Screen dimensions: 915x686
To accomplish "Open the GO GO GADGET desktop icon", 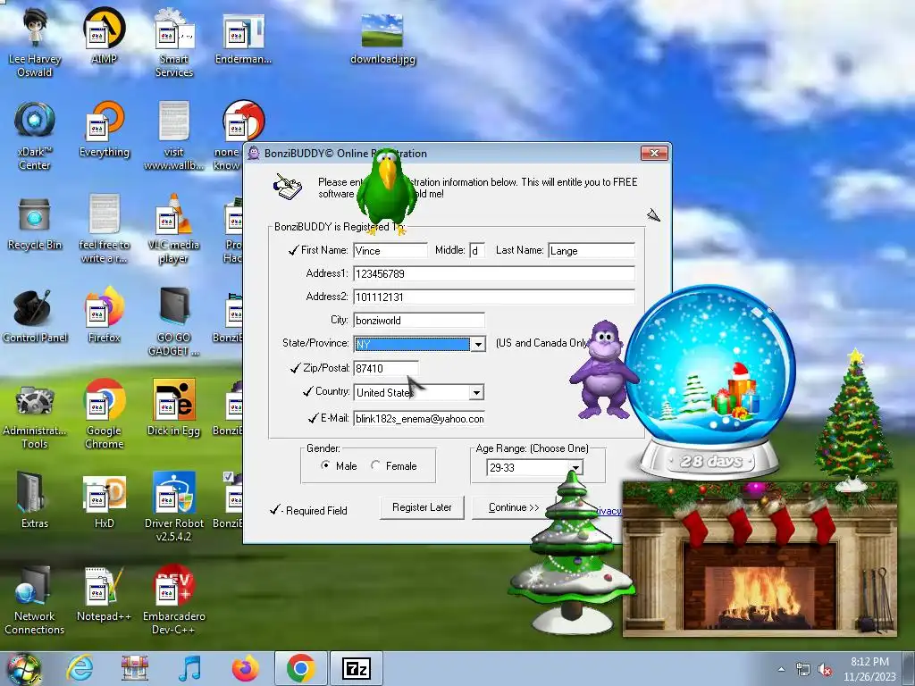I will pyautogui.click(x=174, y=322).
